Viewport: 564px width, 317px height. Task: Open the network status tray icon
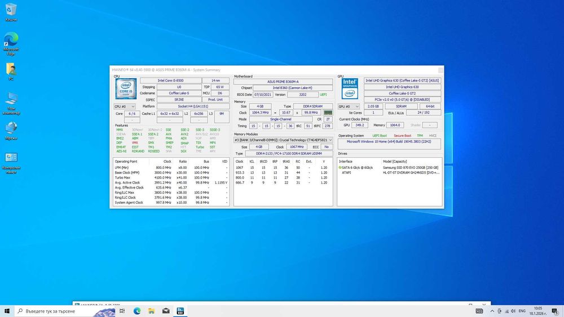(506, 311)
